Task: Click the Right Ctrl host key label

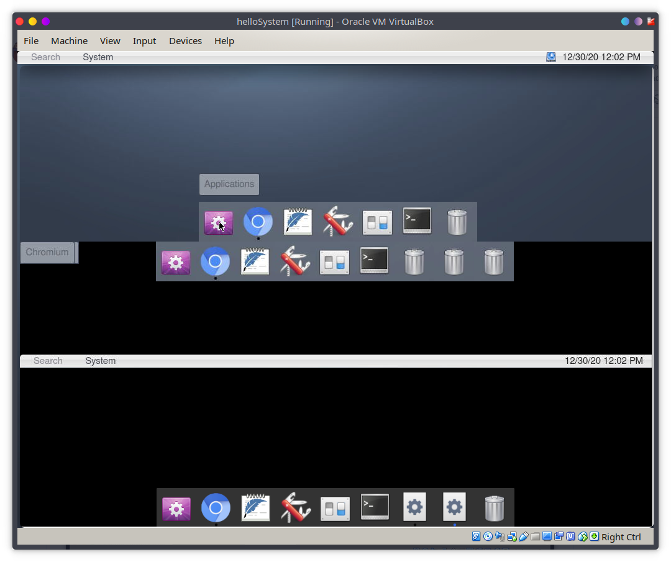Action: [x=621, y=537]
